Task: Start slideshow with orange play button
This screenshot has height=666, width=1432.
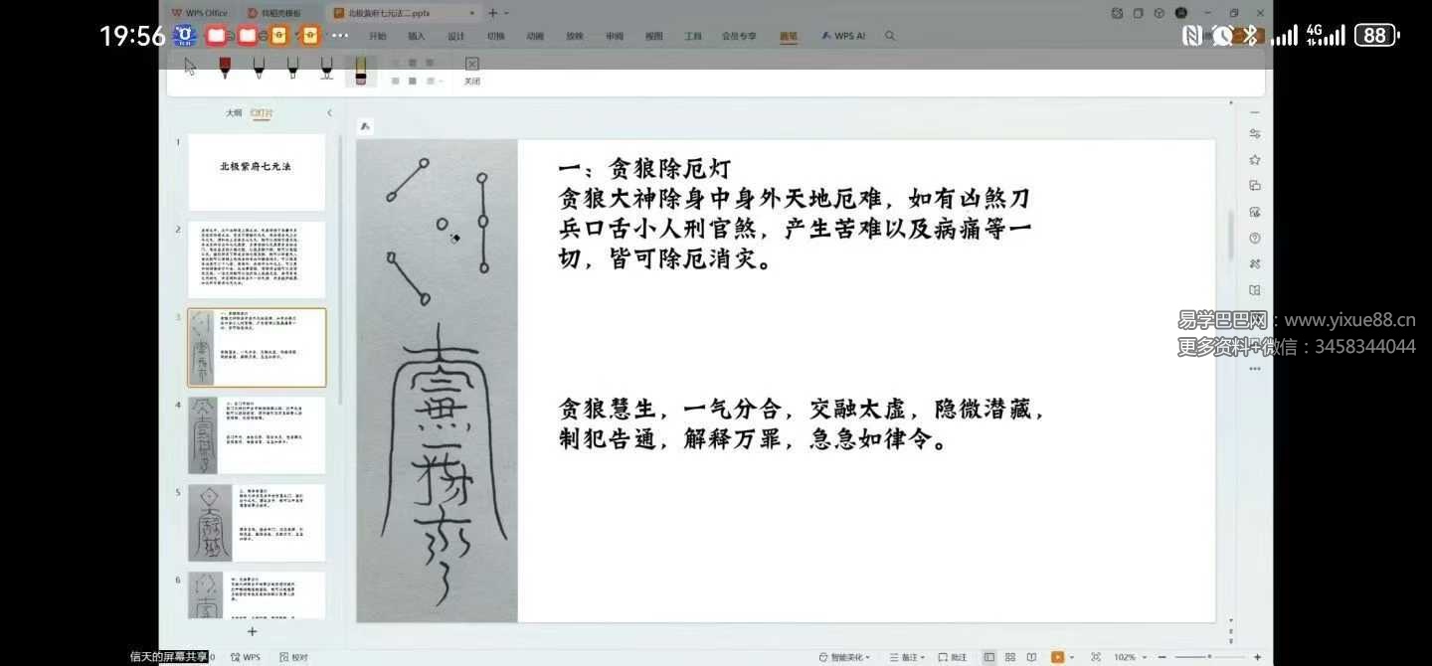Action: (1057, 657)
